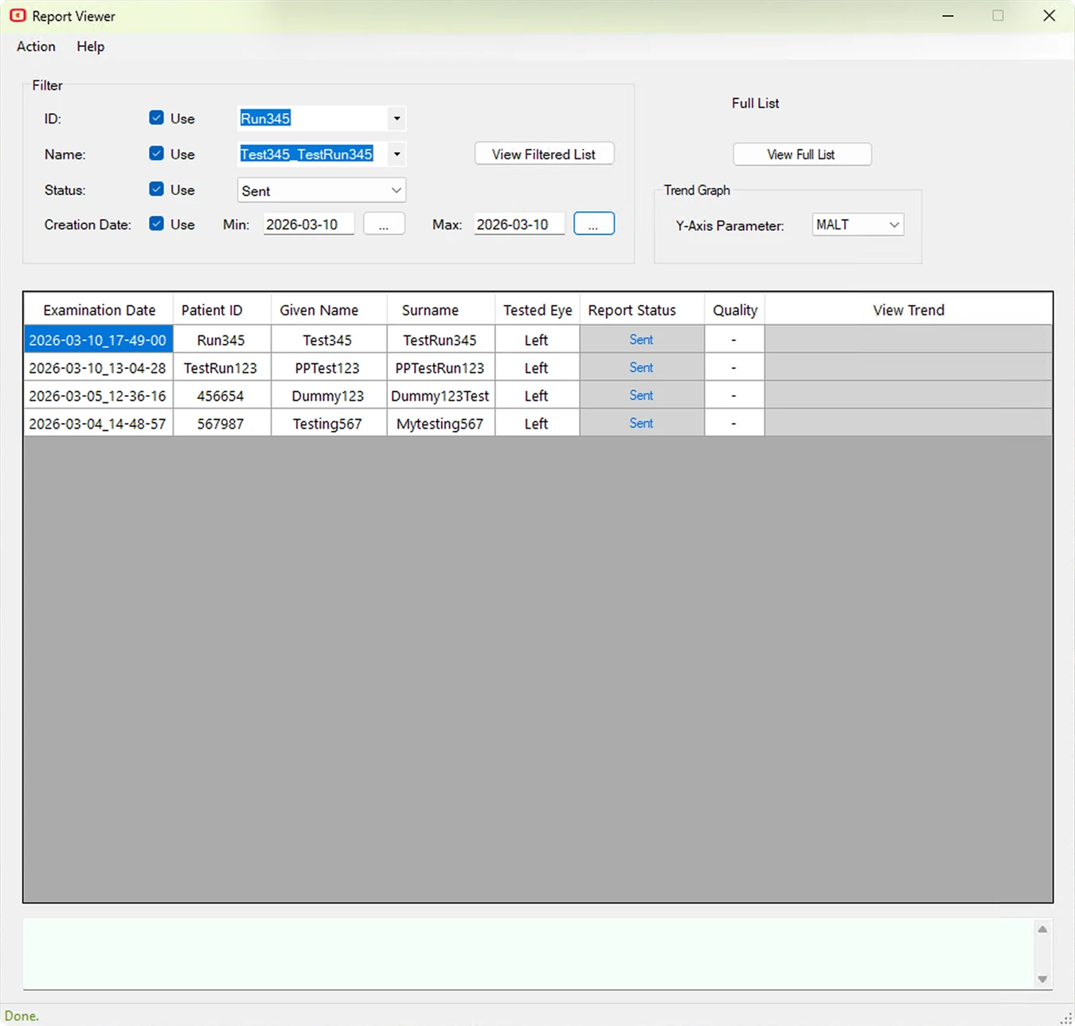Click the Quality column header
The width and height of the screenshot is (1075, 1026).
coord(734,310)
